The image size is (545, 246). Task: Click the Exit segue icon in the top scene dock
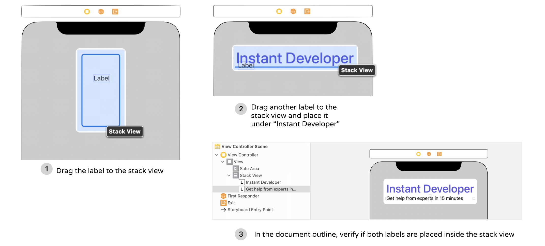coord(115,11)
